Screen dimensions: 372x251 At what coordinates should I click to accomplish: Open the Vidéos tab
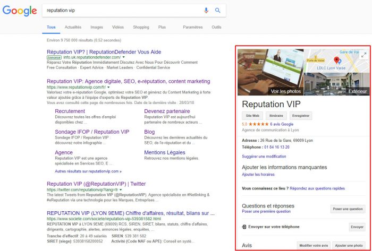pos(118,27)
